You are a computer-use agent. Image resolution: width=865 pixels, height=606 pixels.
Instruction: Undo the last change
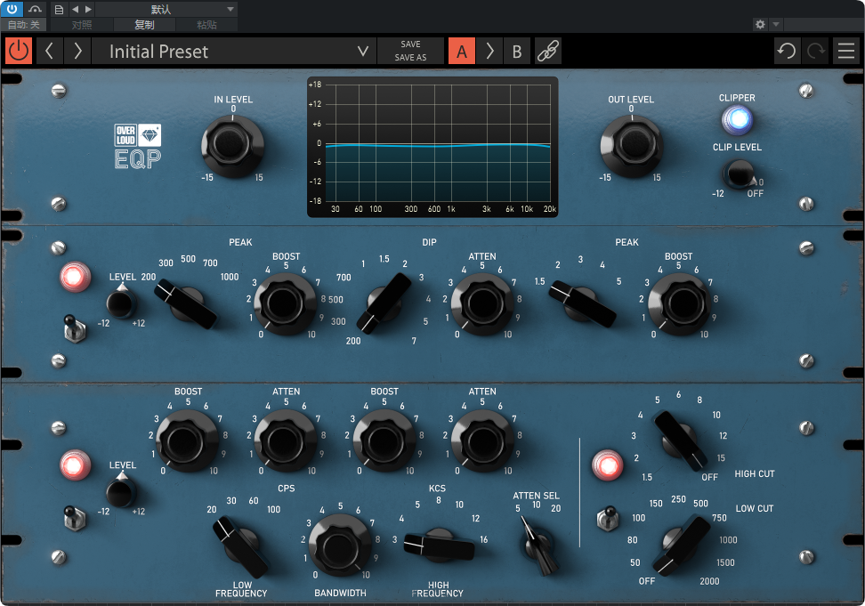click(x=787, y=52)
